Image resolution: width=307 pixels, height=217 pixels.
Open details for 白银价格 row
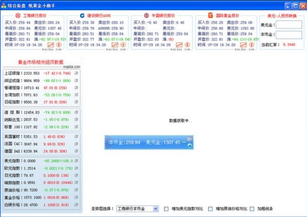click(x=76, y=205)
